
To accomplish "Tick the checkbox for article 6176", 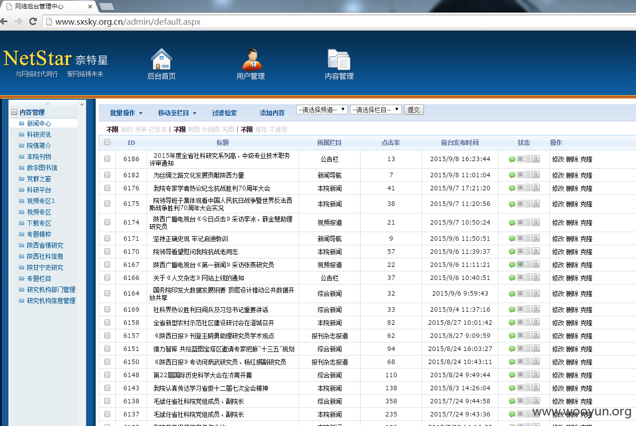I will [107, 188].
